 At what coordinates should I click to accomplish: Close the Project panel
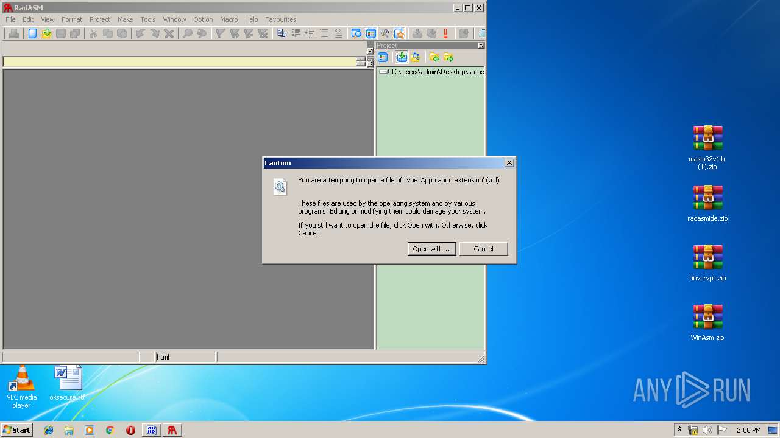(481, 46)
